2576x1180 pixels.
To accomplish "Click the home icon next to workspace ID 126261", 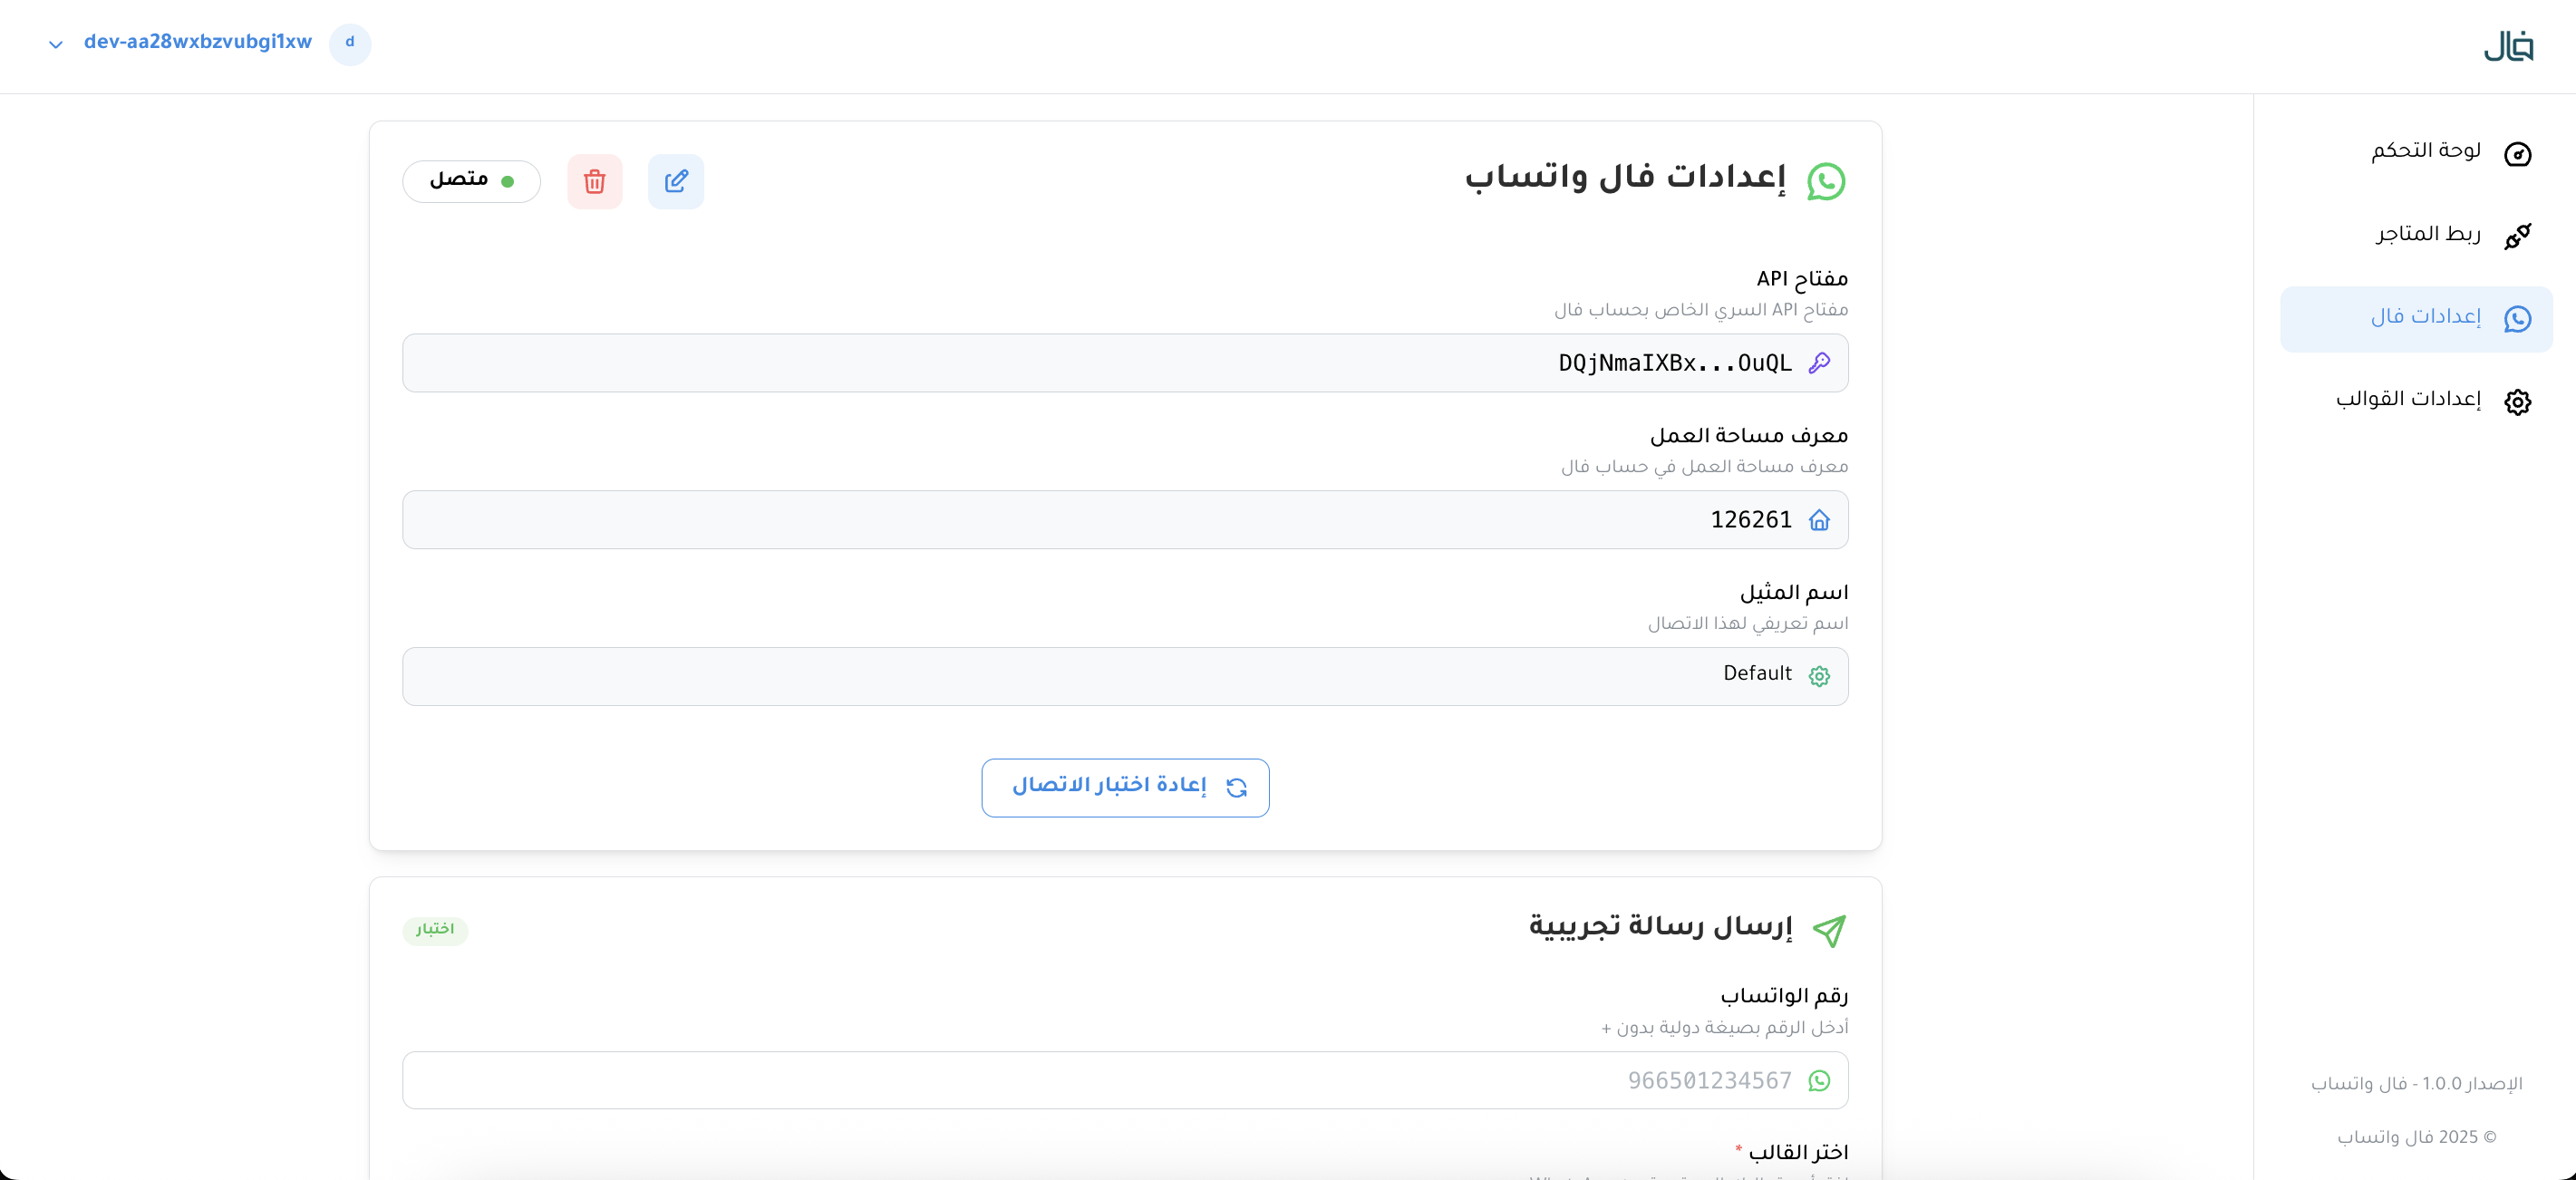I will pos(1820,520).
